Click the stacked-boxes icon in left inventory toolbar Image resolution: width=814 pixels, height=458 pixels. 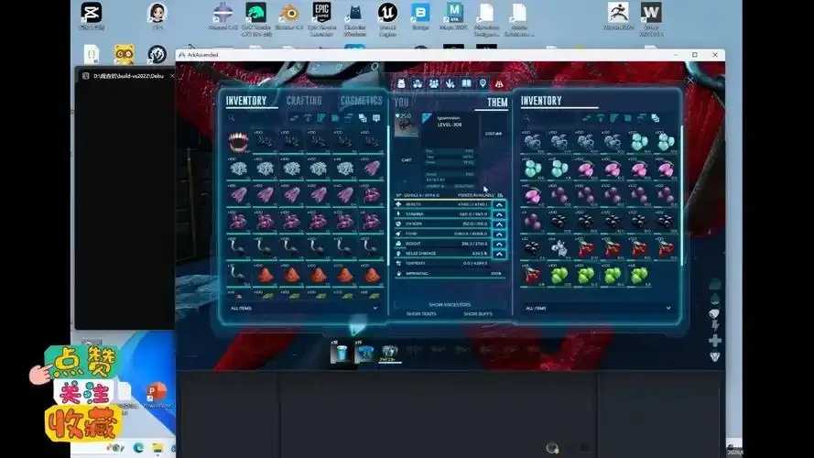click(x=363, y=118)
